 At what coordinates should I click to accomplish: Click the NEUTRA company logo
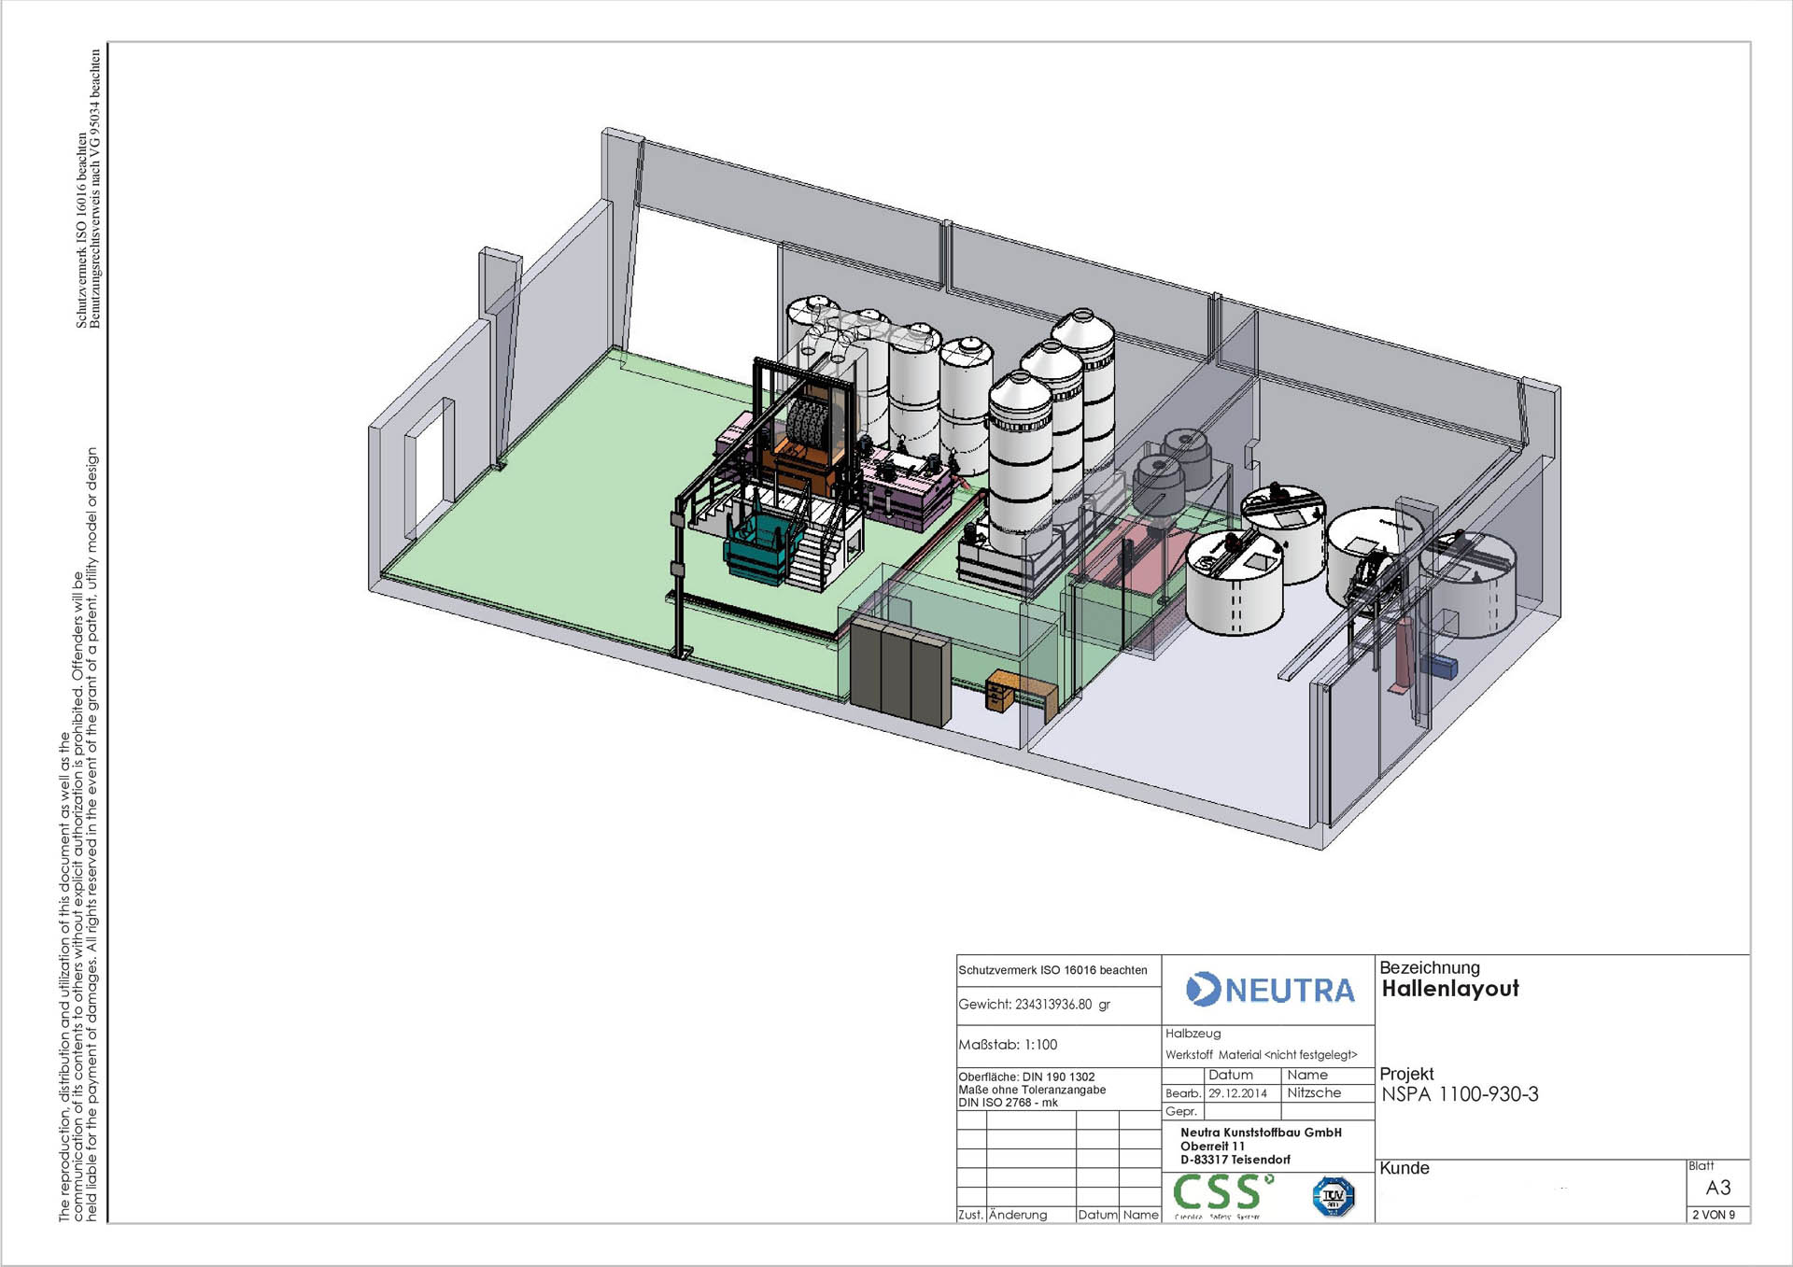[x=1270, y=990]
